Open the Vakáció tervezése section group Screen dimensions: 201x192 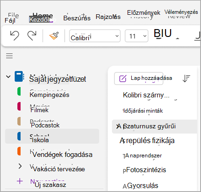59,169
